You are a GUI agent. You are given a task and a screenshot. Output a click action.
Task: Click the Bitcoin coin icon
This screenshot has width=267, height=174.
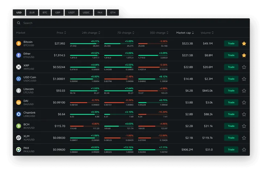tap(19, 43)
